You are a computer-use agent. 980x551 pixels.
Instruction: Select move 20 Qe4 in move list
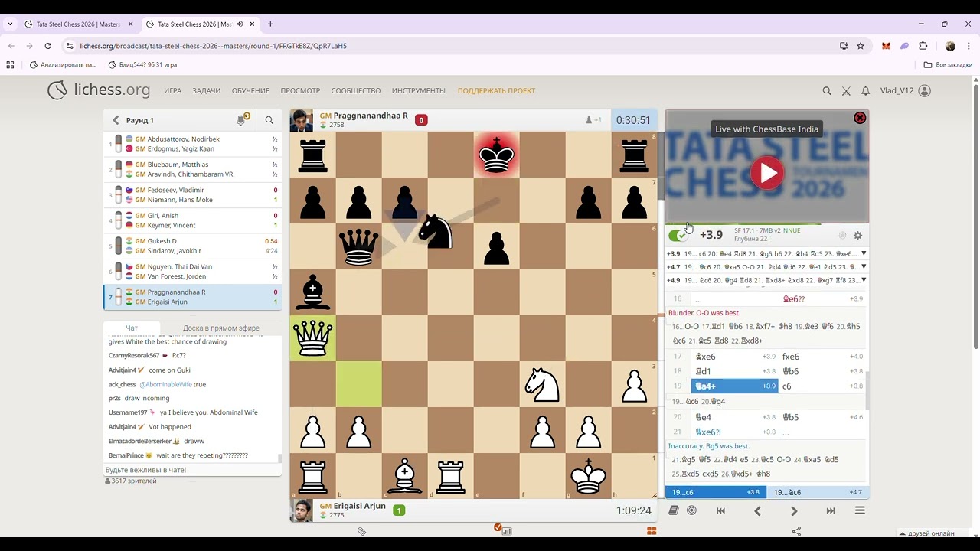coord(735,417)
